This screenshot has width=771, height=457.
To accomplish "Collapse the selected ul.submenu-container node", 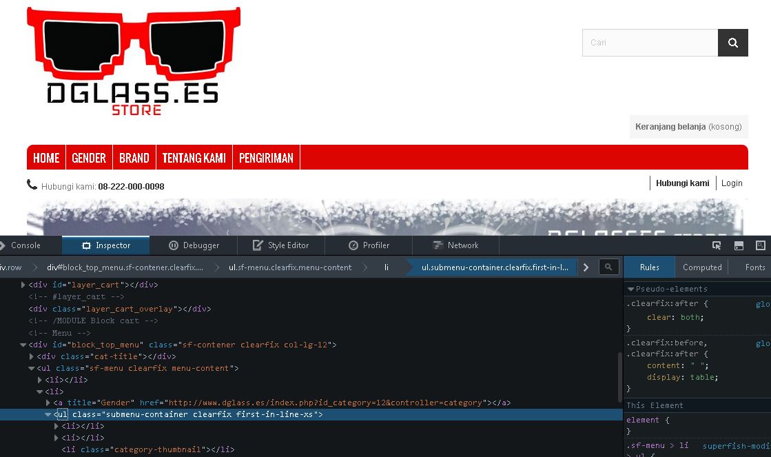I will pyautogui.click(x=48, y=415).
